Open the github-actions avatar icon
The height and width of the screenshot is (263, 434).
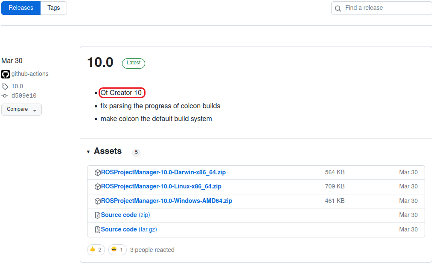pos(6,74)
